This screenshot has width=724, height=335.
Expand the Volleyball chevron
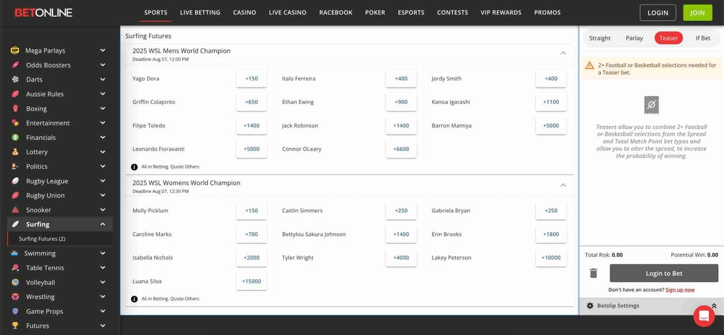point(103,282)
